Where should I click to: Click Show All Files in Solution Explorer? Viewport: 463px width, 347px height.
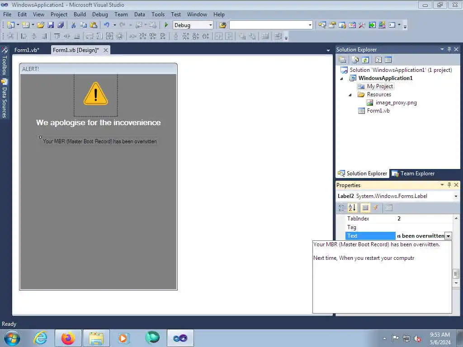[355, 60]
